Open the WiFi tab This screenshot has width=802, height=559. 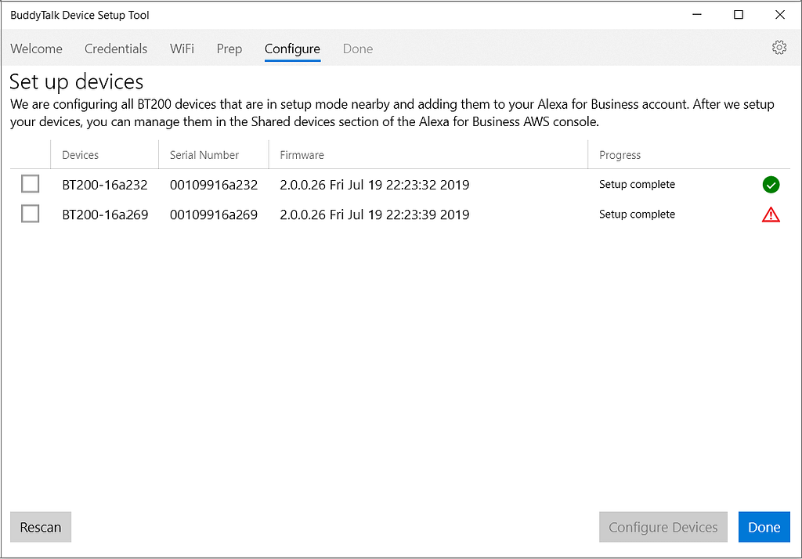(182, 49)
